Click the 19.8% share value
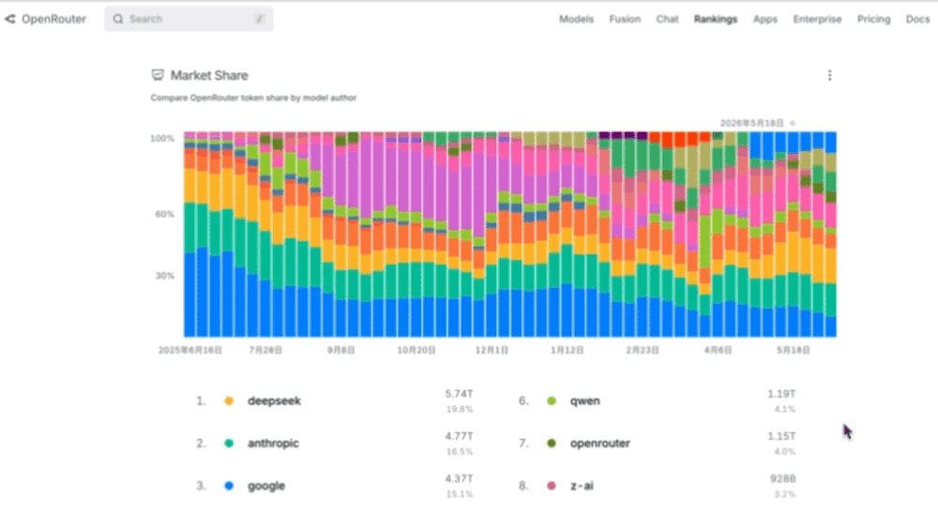The height and width of the screenshot is (511, 938). [460, 410]
